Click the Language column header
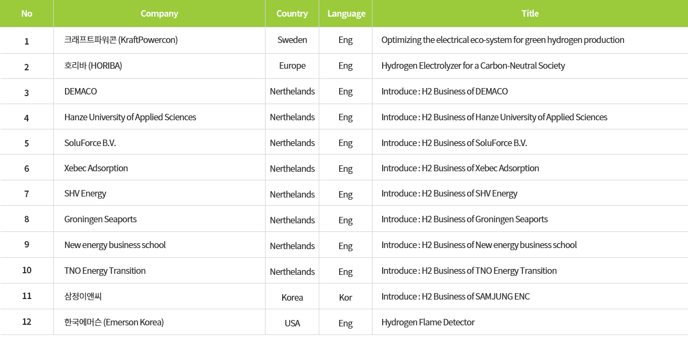The height and width of the screenshot is (364, 688). pos(346,13)
